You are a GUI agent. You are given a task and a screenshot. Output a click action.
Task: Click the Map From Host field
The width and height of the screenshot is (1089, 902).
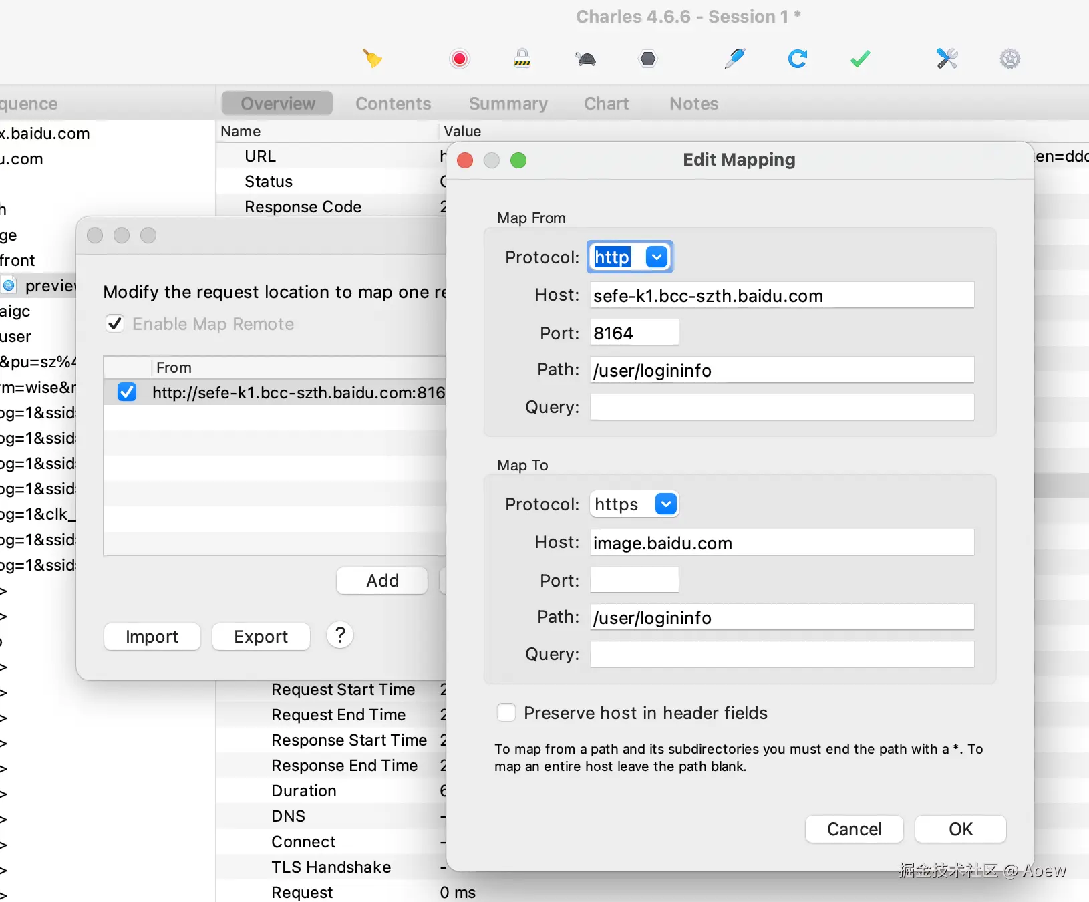(782, 295)
